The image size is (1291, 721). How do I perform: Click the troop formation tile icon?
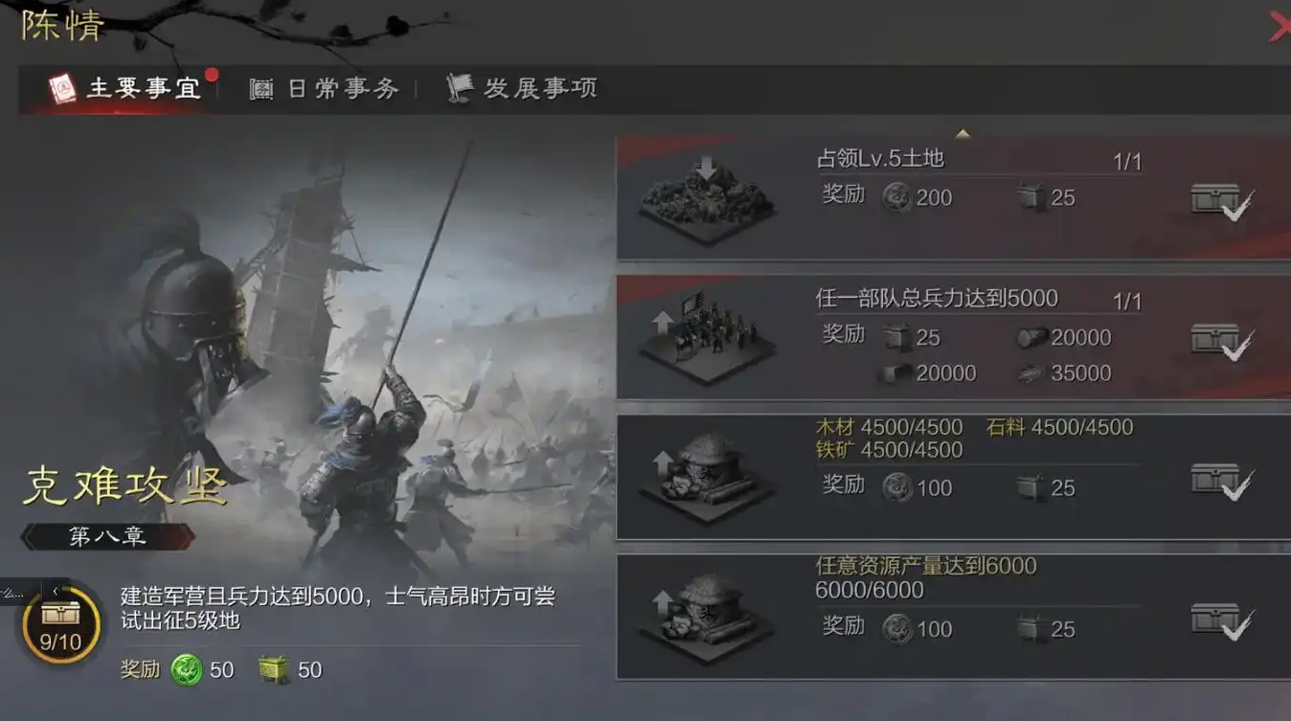[707, 339]
